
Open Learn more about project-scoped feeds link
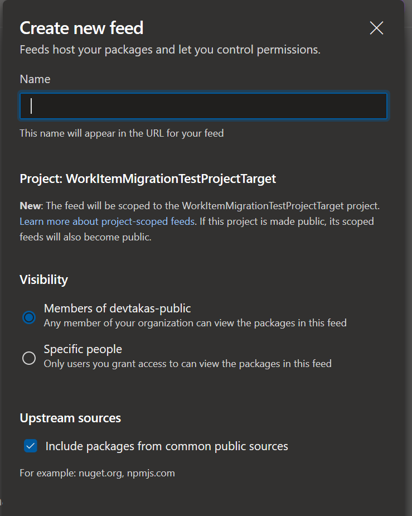pos(107,221)
